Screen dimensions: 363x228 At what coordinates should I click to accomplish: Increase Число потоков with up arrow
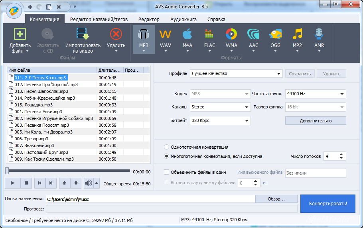341,154
